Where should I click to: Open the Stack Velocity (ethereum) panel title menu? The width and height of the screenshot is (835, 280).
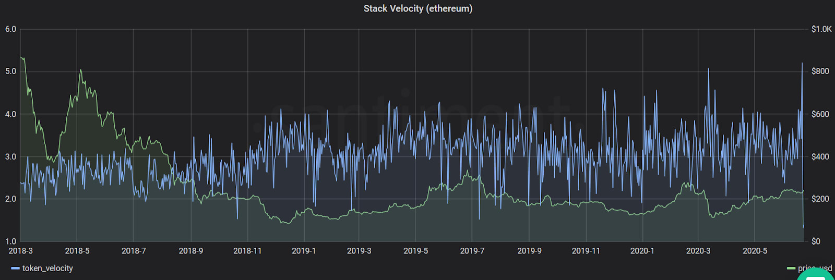417,8
